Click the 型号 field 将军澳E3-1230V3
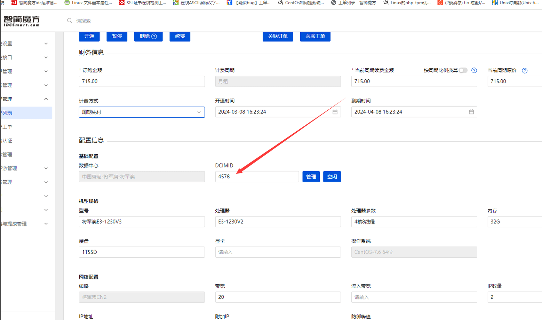This screenshot has width=542, height=320. (142, 221)
